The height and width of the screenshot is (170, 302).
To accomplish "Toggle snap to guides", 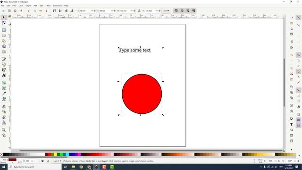I will tap(299, 126).
